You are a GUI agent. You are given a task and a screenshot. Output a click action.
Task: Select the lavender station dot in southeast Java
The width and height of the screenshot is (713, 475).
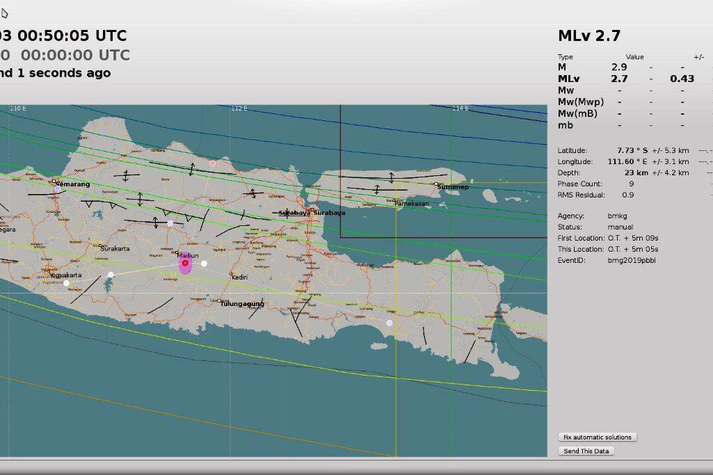click(390, 323)
